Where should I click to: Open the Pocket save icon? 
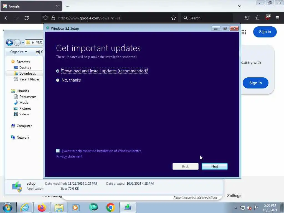click(x=247, y=18)
